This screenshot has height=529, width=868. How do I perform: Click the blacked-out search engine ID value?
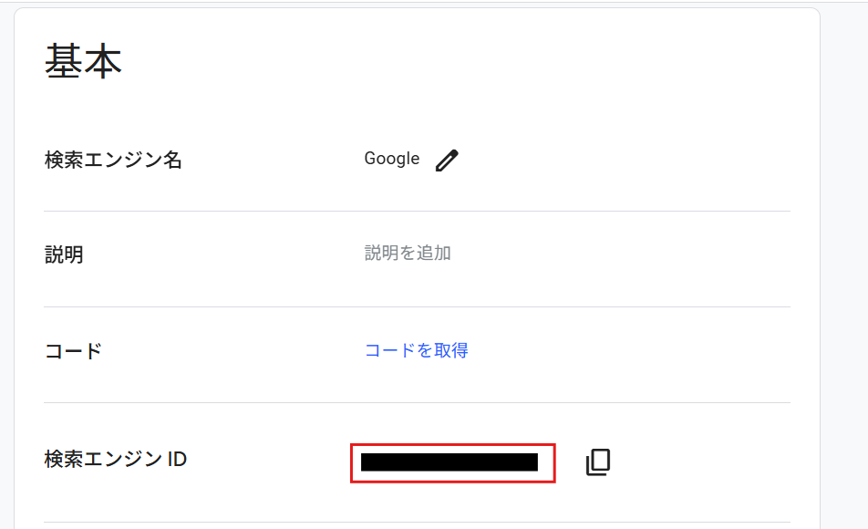(449, 462)
